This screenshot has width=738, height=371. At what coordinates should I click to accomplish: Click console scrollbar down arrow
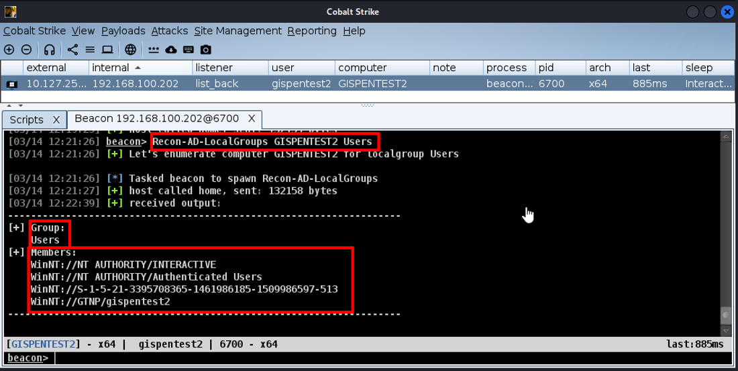726,331
